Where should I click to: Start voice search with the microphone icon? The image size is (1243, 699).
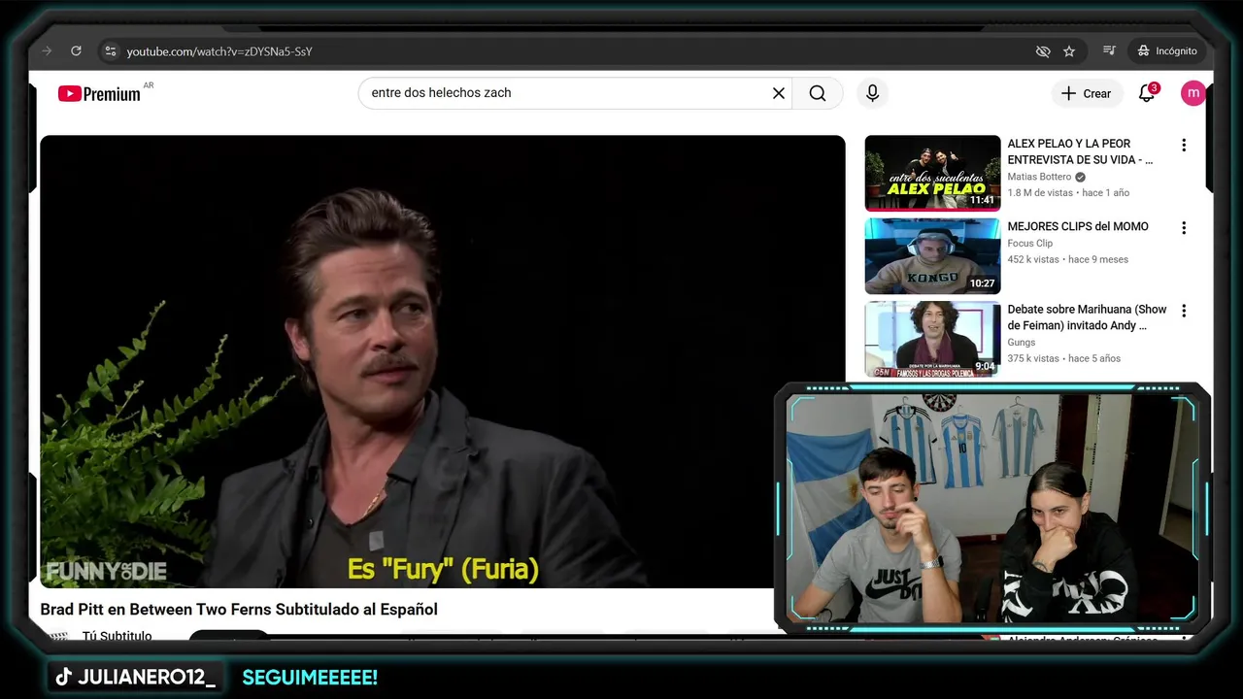[872, 93]
